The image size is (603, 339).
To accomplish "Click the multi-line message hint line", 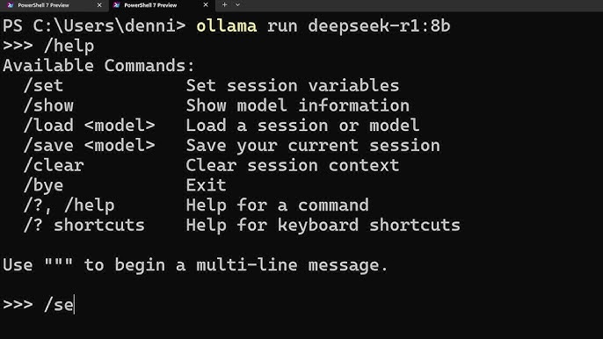I will tap(195, 265).
